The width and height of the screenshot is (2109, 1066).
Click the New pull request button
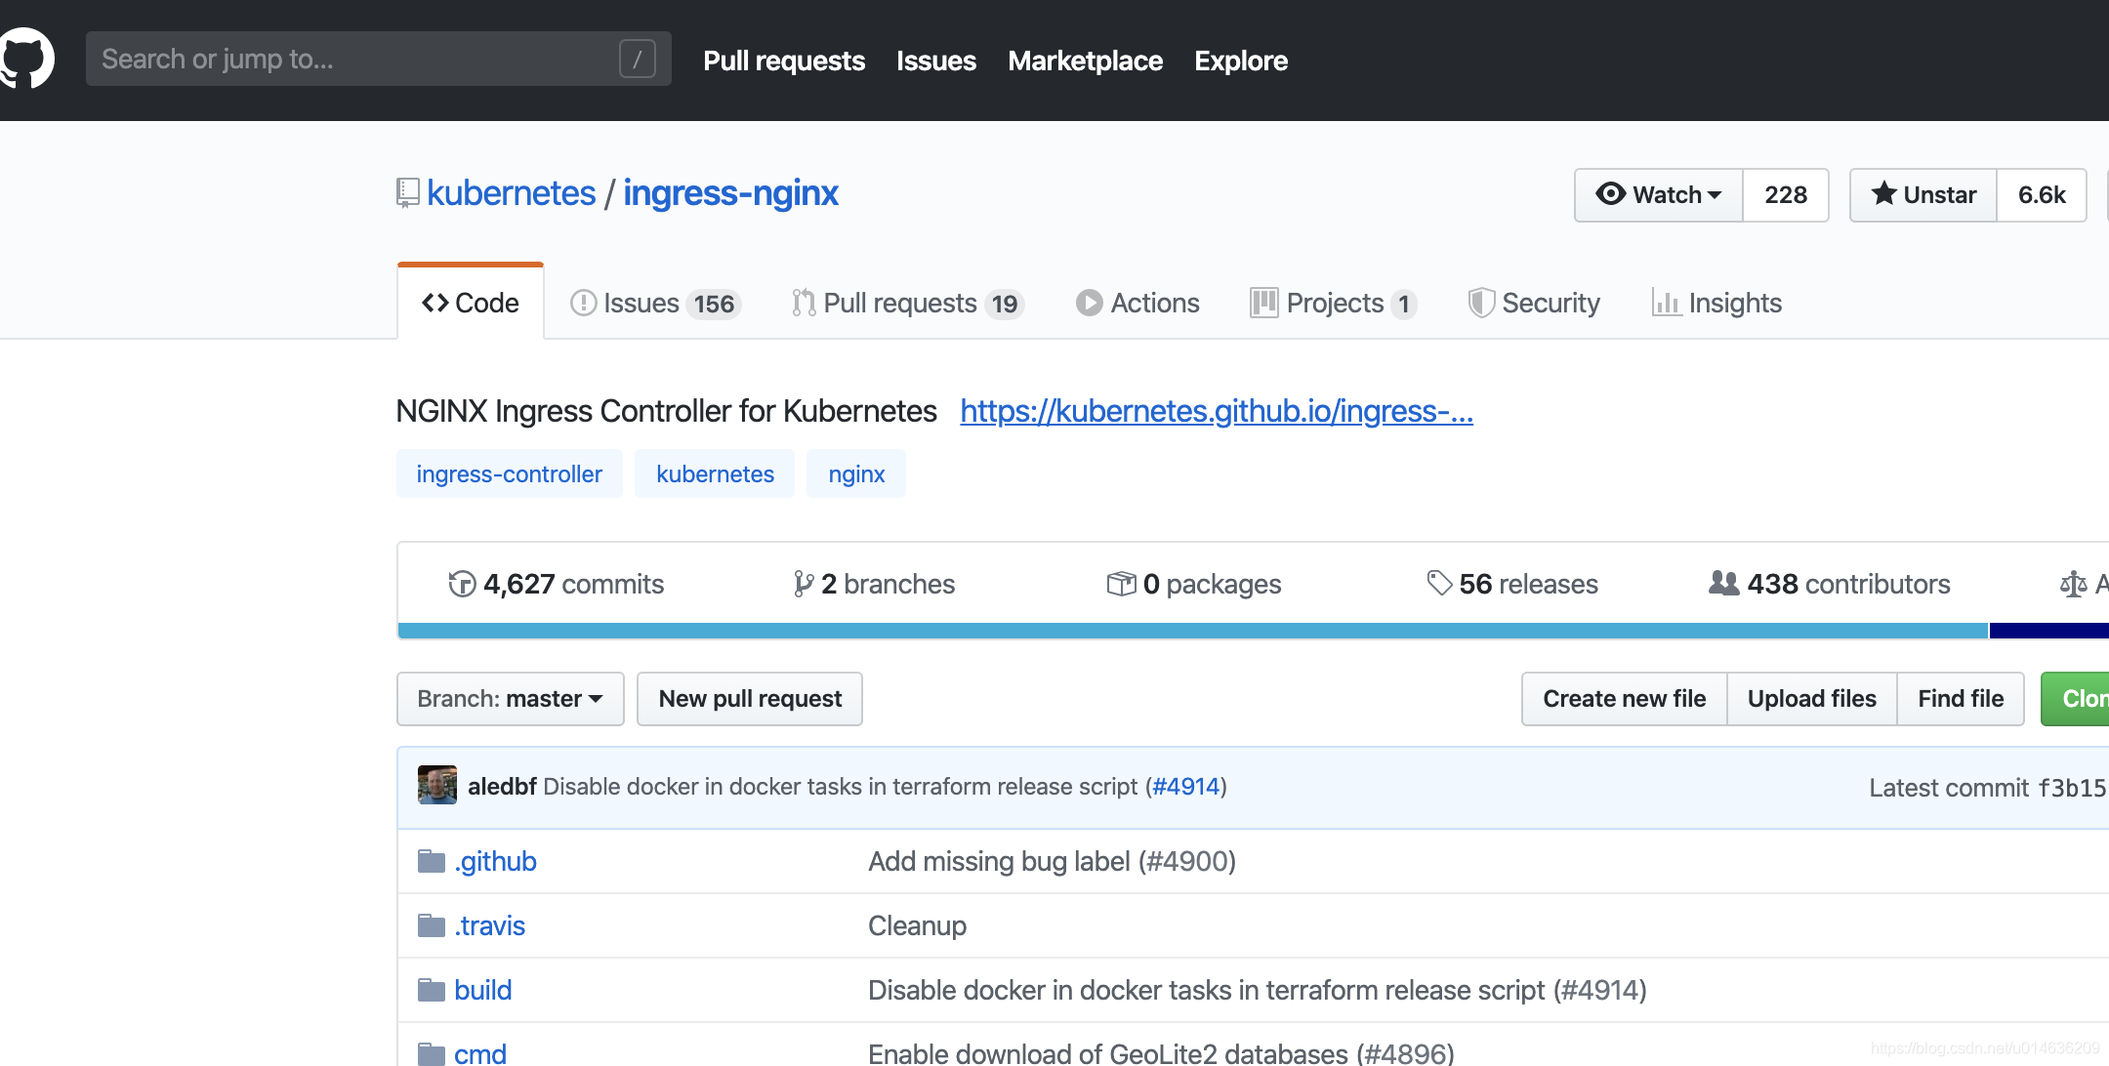pos(750,699)
